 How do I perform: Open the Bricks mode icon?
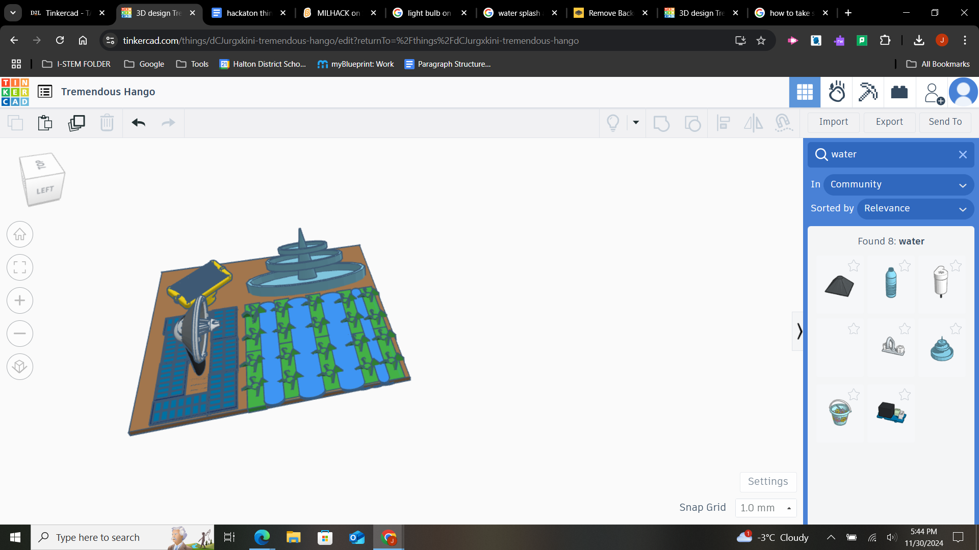point(899,92)
